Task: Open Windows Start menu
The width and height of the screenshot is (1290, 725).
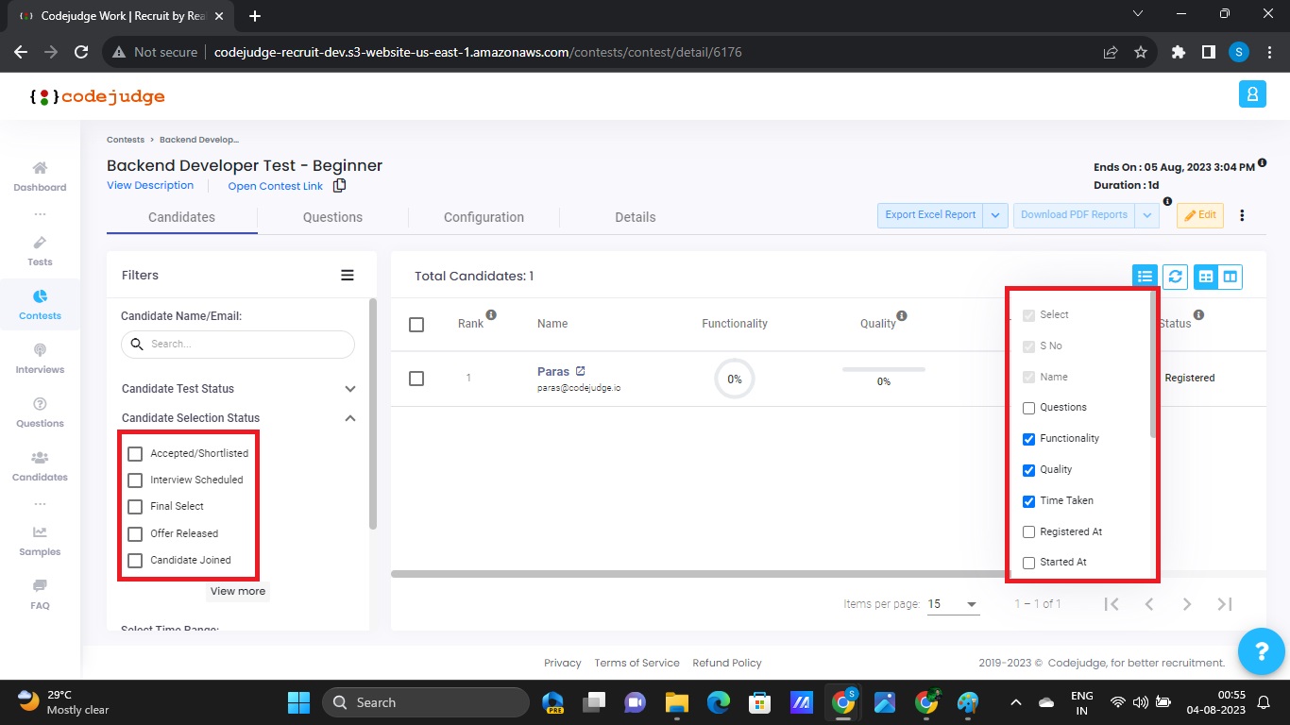Action: 298,702
